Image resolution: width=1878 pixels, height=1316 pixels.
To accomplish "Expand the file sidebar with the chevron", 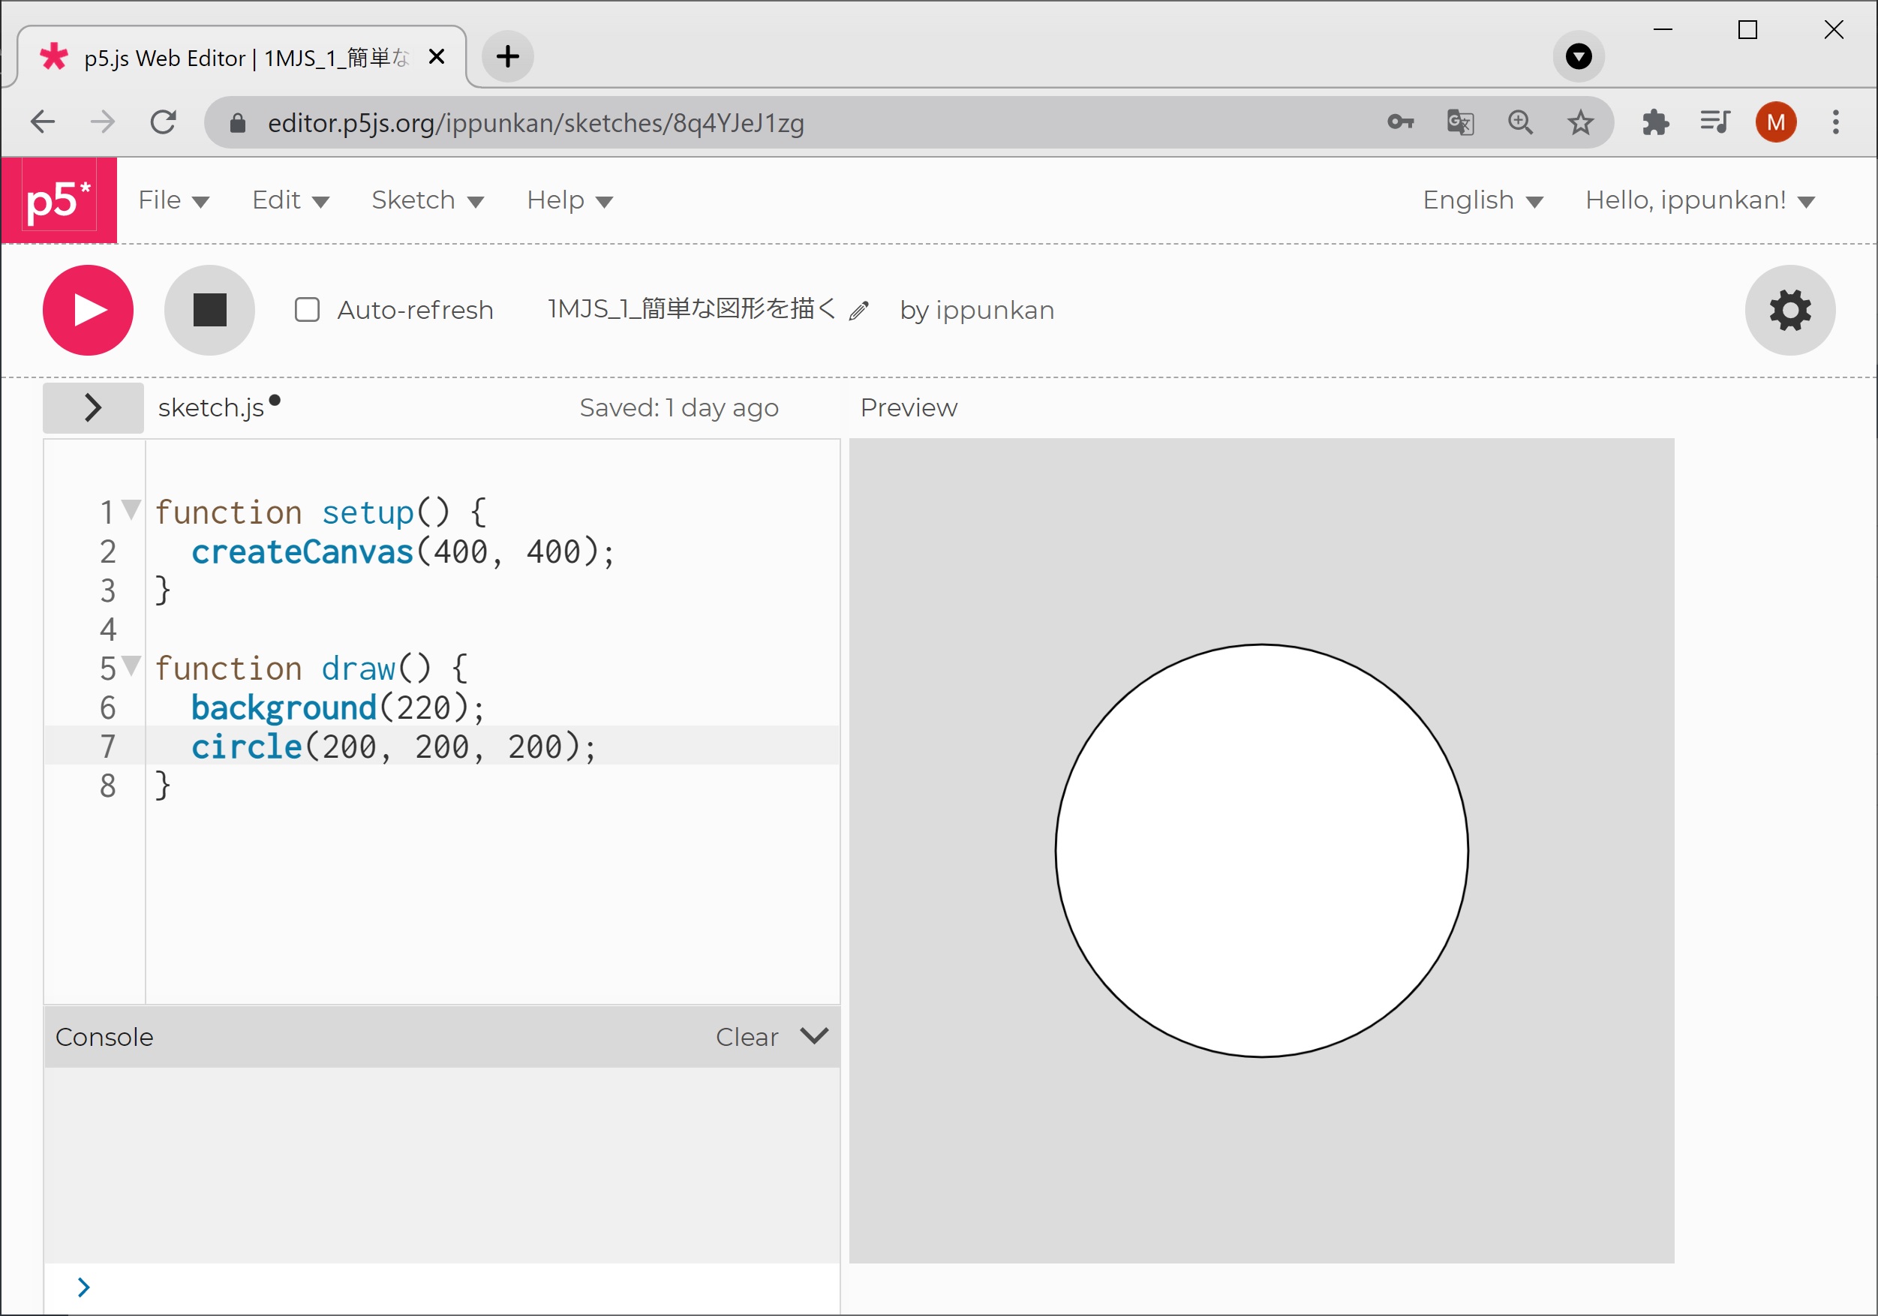I will (x=93, y=407).
